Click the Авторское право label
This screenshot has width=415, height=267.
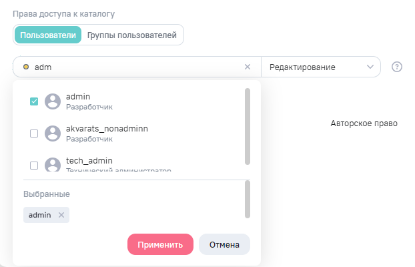coord(364,123)
